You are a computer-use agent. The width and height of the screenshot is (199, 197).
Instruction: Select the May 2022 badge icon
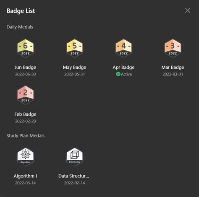click(x=74, y=48)
